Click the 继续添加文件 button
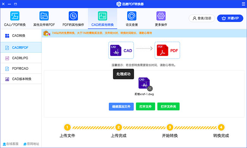Screen dimensions: 247x148 click(x=121, y=107)
